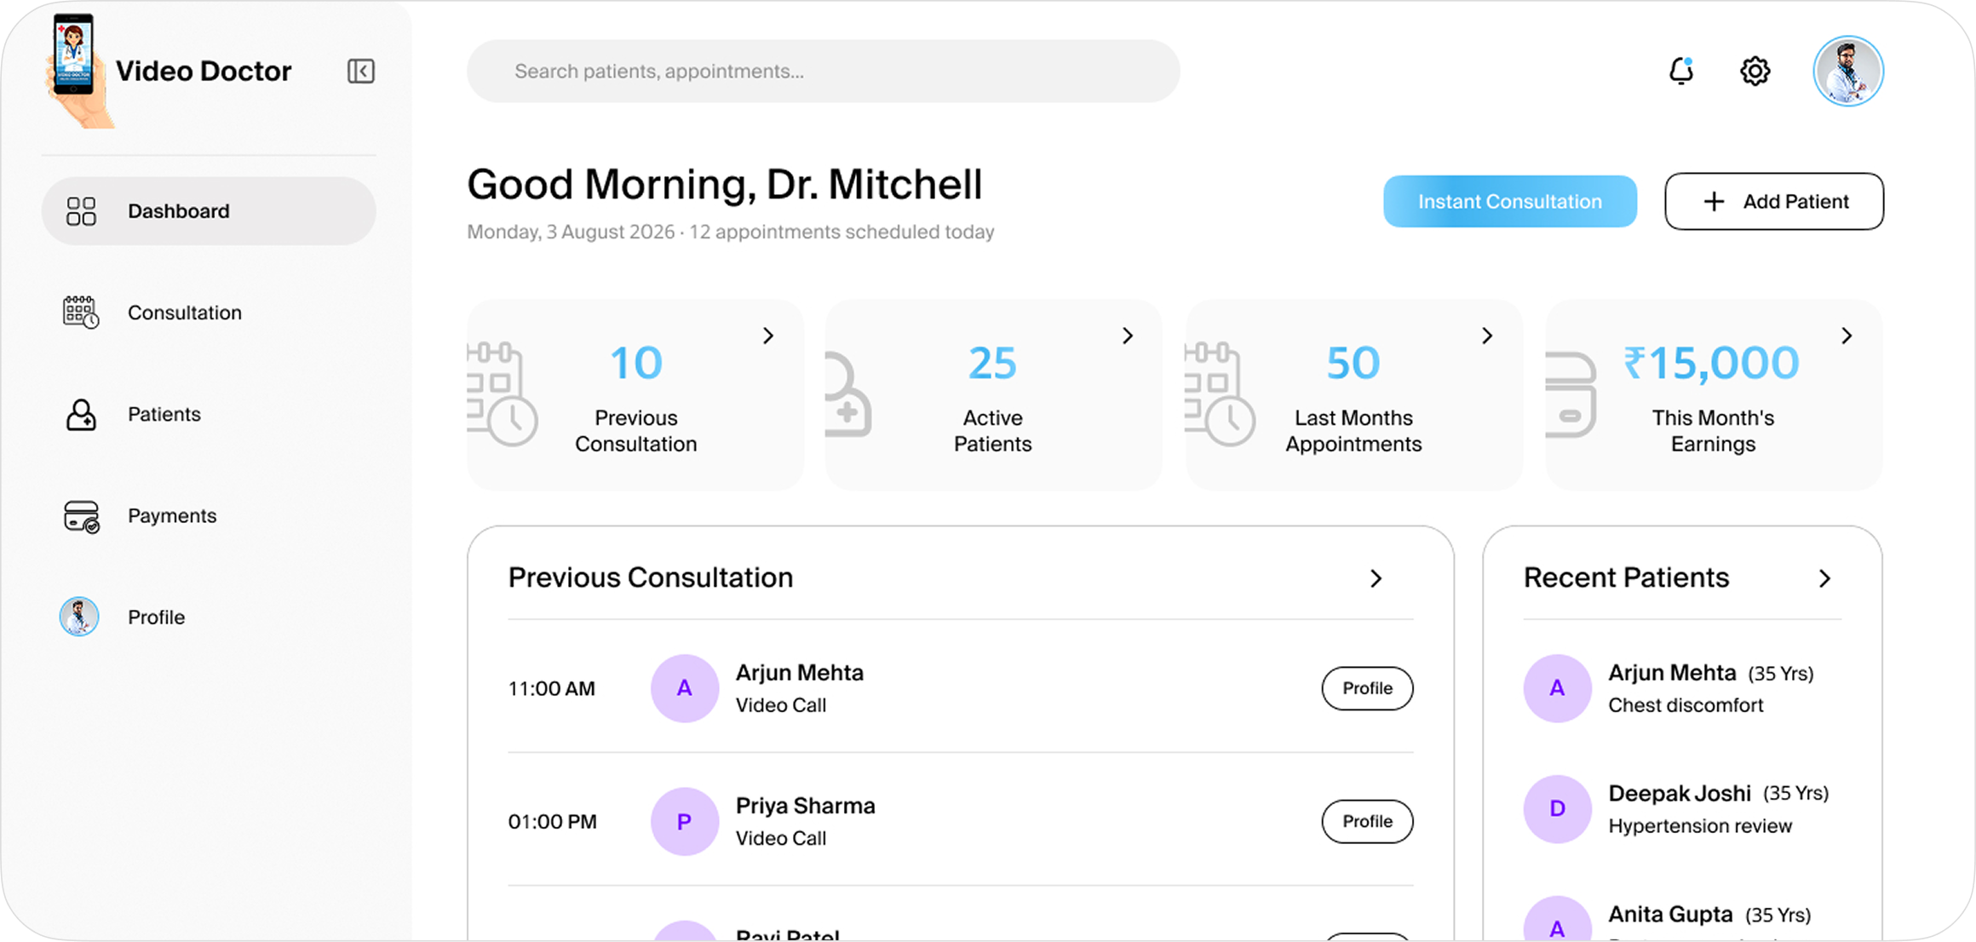Image resolution: width=1976 pixels, height=942 pixels.
Task: Click Hypertension review note text
Action: click(x=1700, y=826)
